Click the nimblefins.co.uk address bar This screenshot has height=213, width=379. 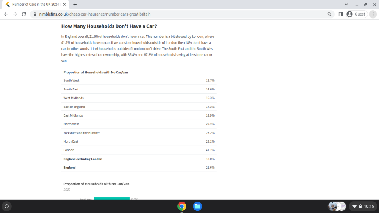[179, 14]
